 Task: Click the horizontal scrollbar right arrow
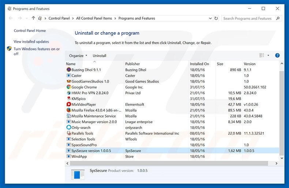click(x=276, y=163)
